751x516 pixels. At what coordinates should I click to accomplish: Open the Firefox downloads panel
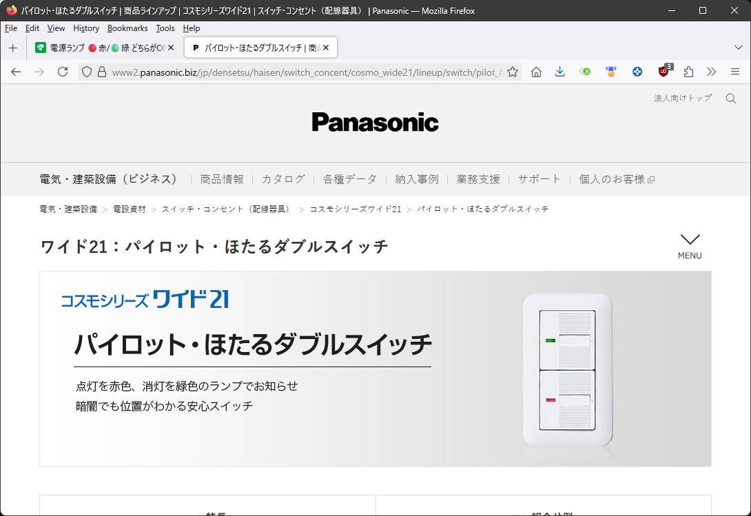559,72
